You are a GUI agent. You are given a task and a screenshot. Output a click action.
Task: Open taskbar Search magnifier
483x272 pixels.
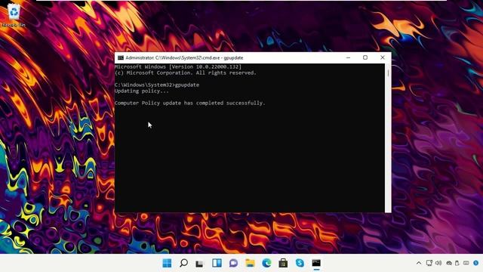(183, 263)
